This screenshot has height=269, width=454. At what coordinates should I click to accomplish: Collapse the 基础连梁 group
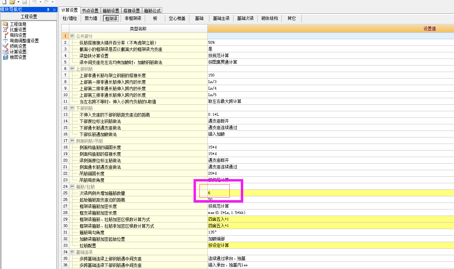pyautogui.click(x=72, y=252)
